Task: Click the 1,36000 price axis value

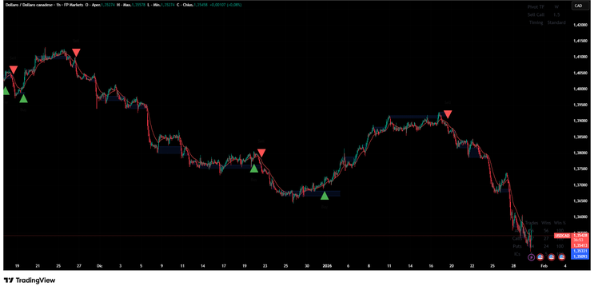Action: point(580,217)
